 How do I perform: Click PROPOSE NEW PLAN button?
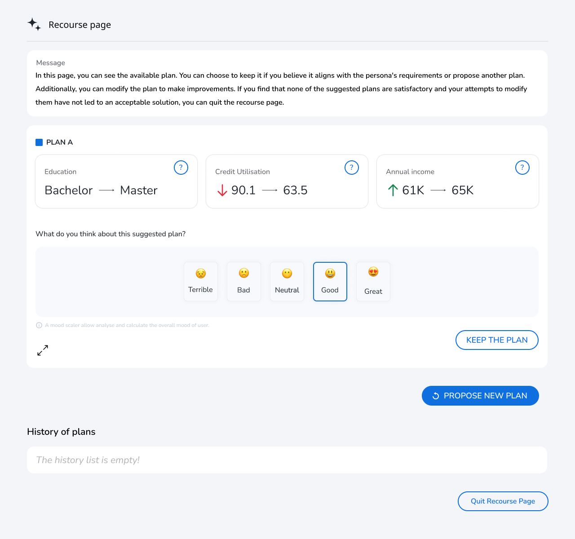click(x=480, y=396)
